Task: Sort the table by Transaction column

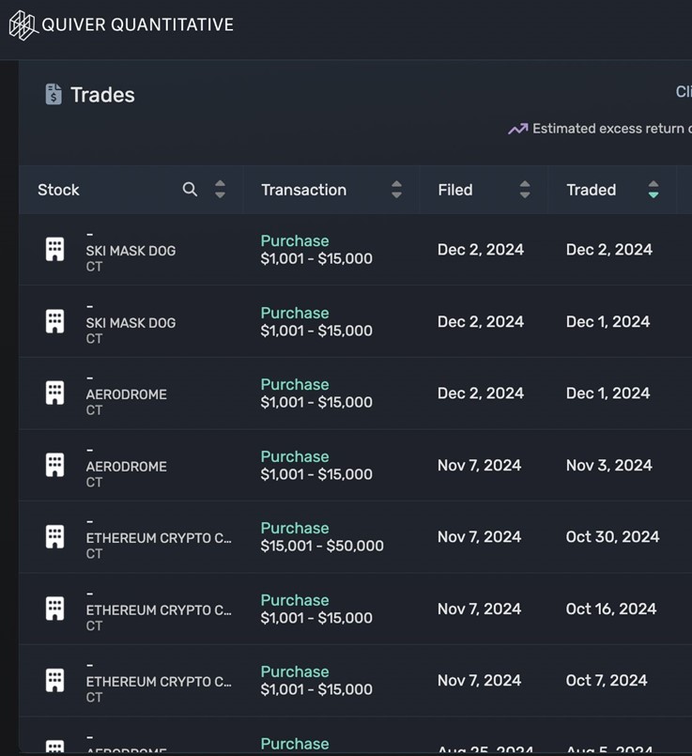Action: (396, 190)
